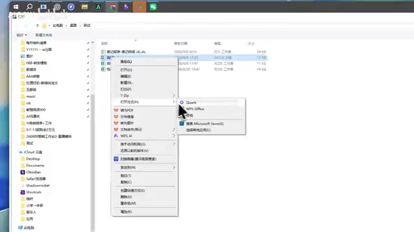Select the 260909 folder in navigation pane
Screen dimensions: 414x232
pos(49,137)
